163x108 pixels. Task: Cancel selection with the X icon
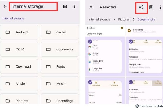click(91, 7)
